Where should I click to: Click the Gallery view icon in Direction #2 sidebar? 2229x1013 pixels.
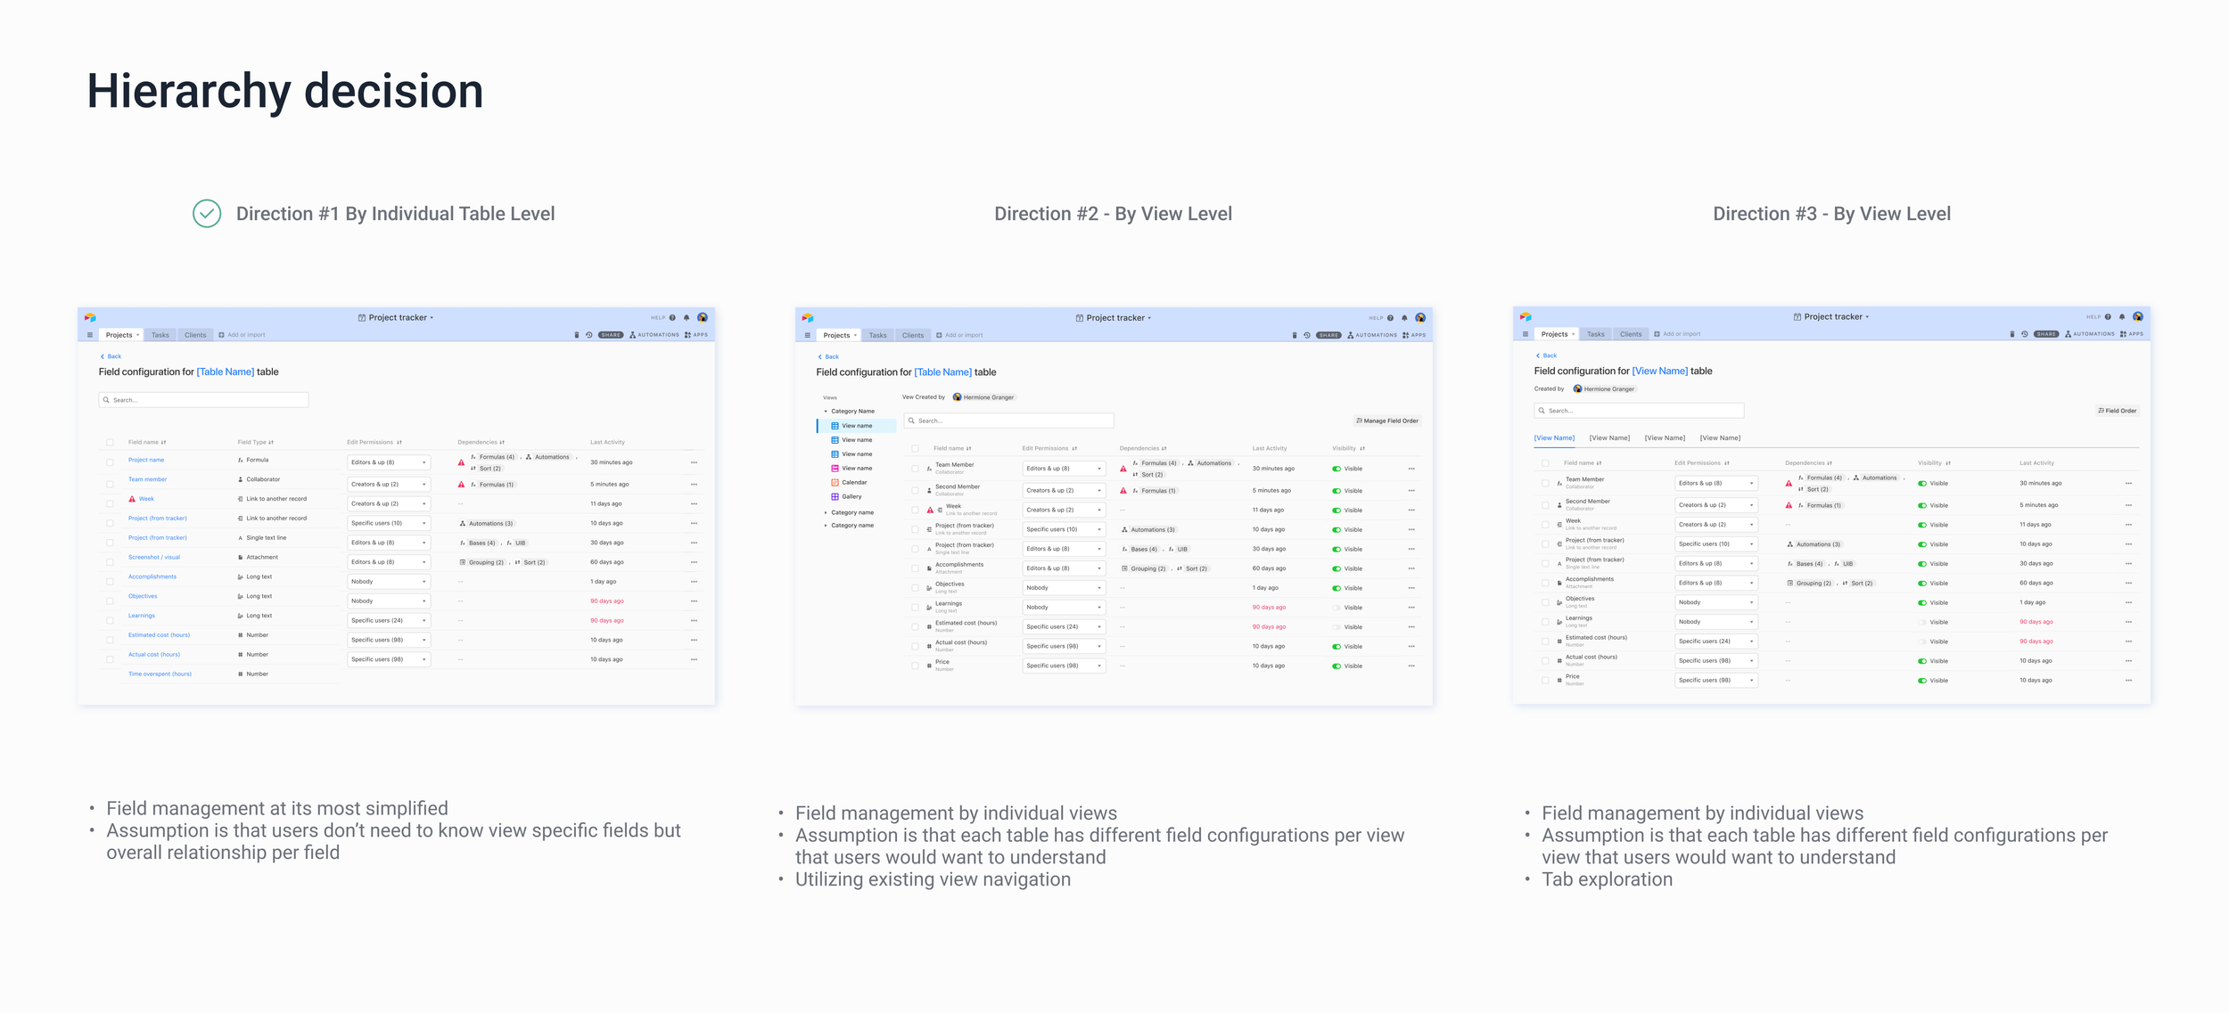click(x=835, y=497)
